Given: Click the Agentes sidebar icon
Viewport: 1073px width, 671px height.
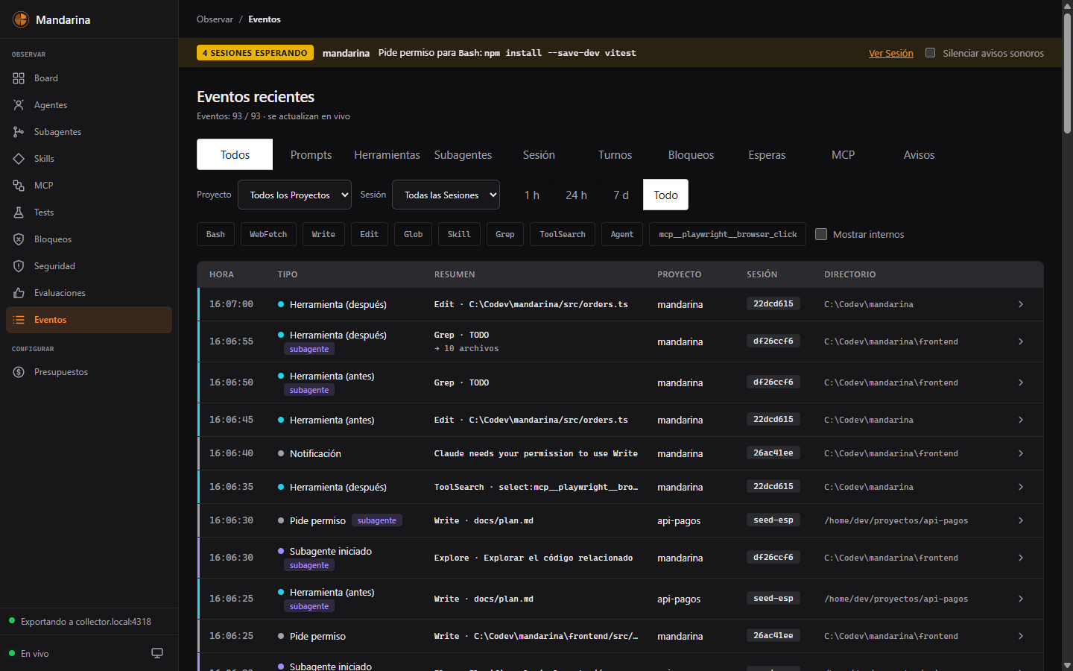Looking at the screenshot, I should point(19,105).
